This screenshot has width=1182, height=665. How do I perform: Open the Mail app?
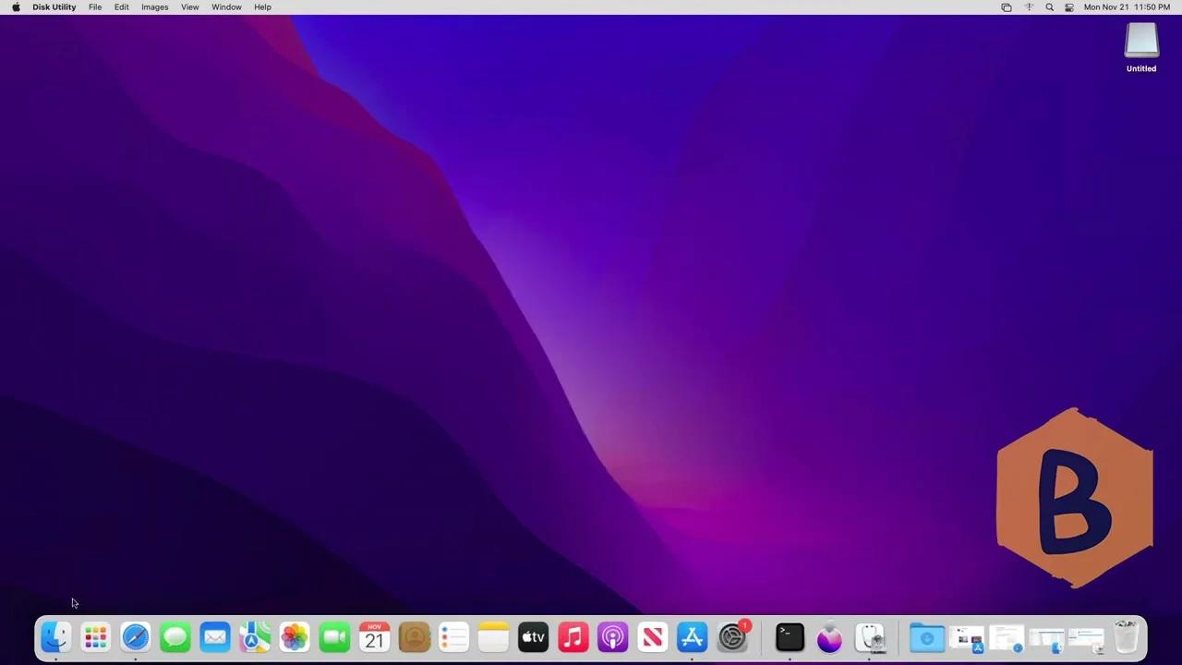click(x=214, y=636)
